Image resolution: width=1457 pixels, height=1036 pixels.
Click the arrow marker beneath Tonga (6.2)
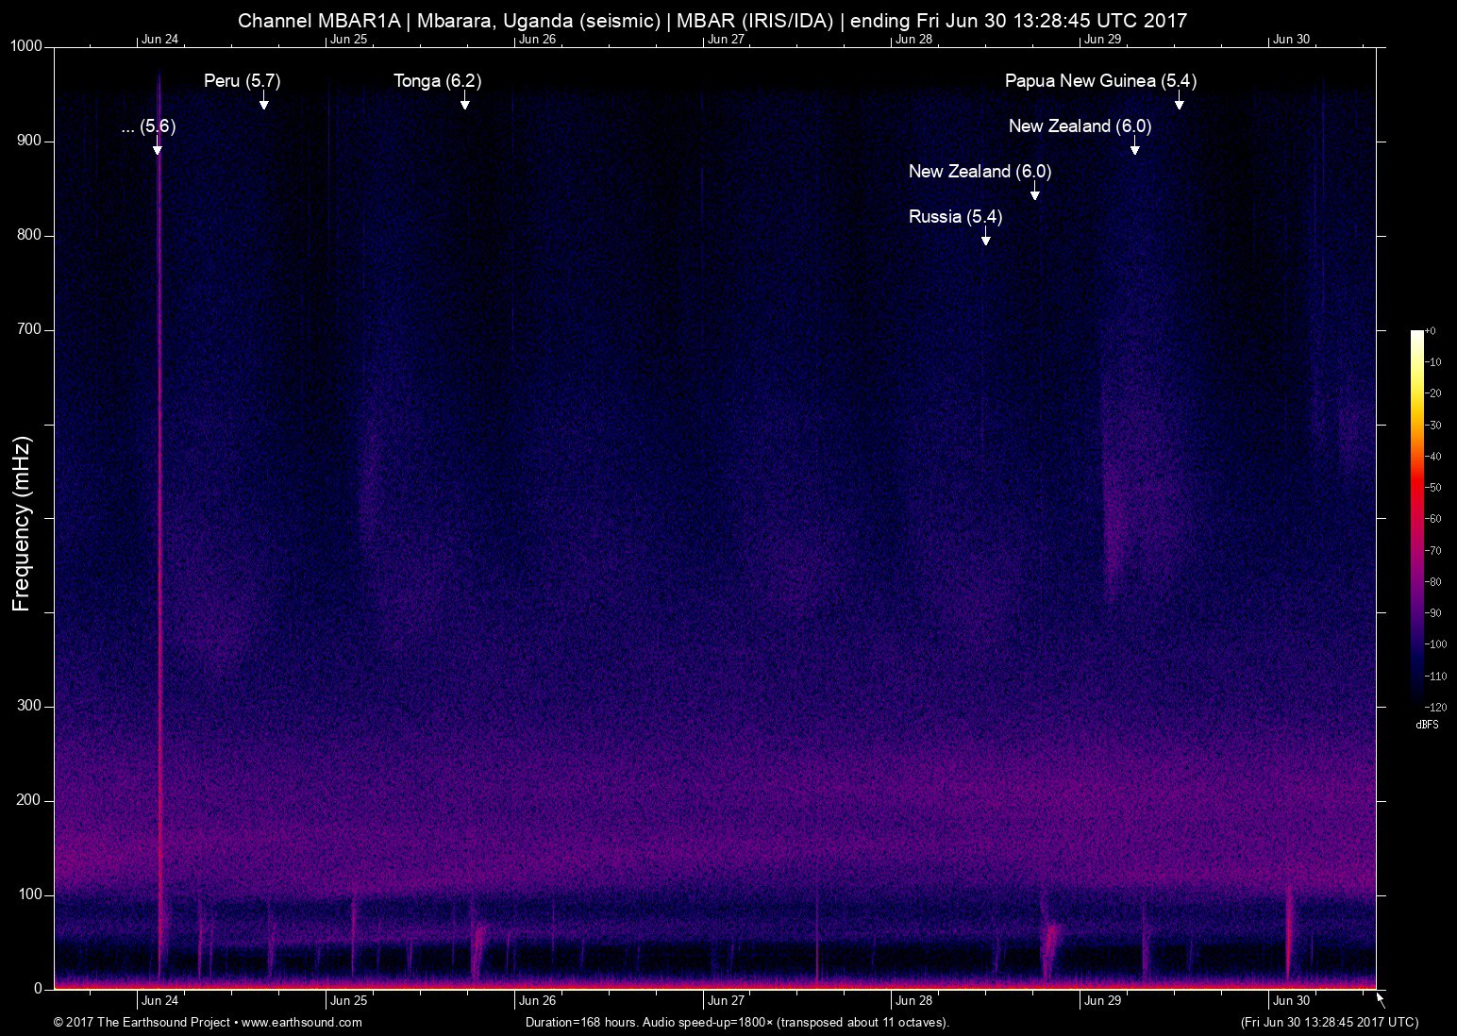click(x=464, y=102)
